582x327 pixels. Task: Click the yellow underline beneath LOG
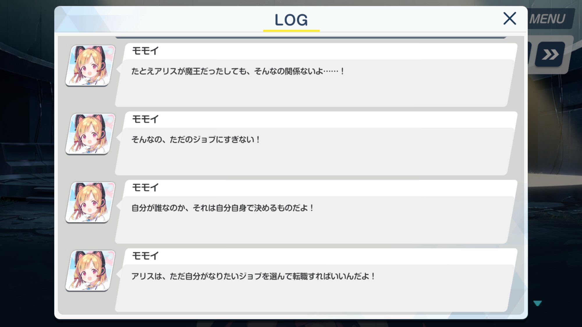(291, 31)
